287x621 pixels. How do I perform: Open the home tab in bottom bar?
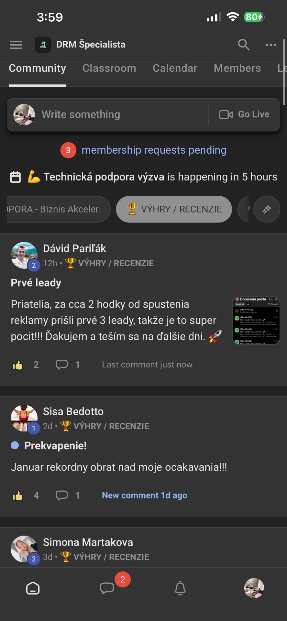click(33, 588)
